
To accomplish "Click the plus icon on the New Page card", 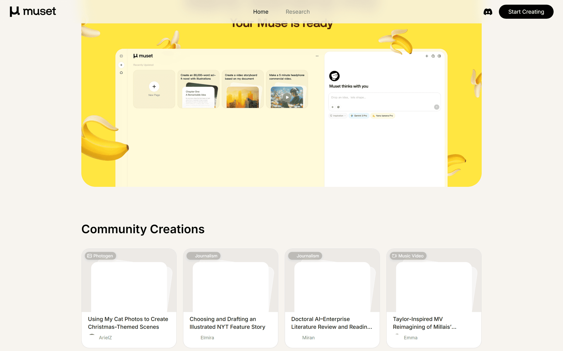I will [x=154, y=87].
